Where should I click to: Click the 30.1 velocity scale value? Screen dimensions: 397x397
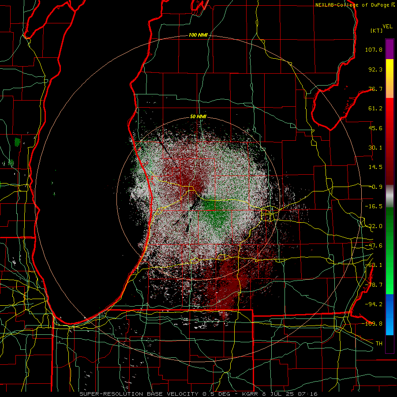(375, 148)
